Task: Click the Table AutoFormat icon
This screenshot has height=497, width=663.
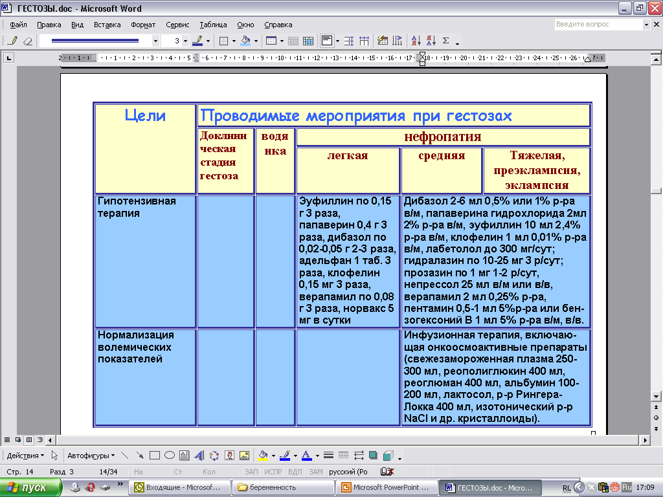Action: tap(383, 41)
